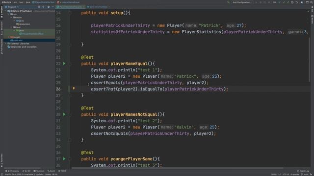Toggle fold marker for playerNamesNotEqual on line 30

pos(70,114)
